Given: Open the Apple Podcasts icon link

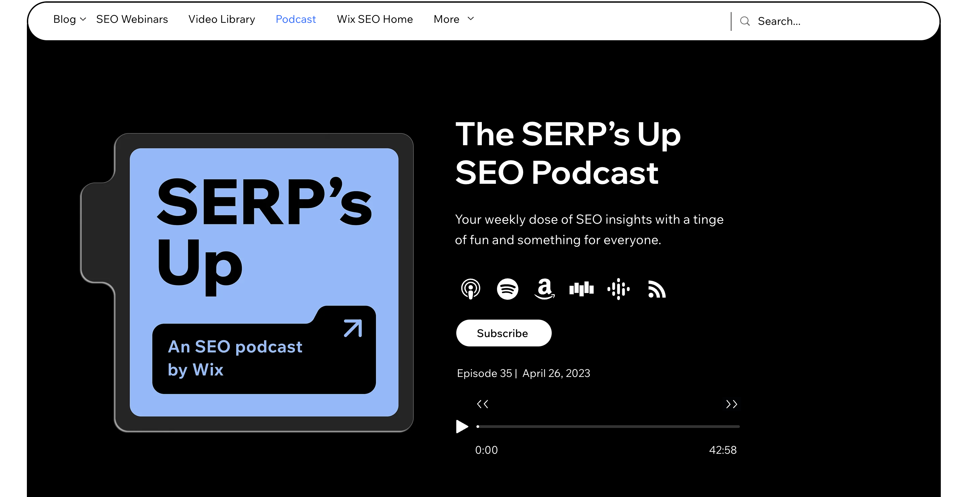Looking at the screenshot, I should coord(470,289).
